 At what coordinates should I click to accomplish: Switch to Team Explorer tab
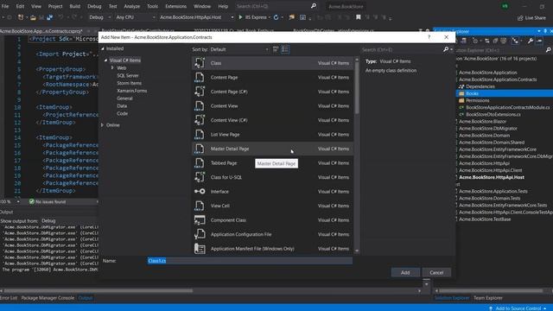click(487, 298)
